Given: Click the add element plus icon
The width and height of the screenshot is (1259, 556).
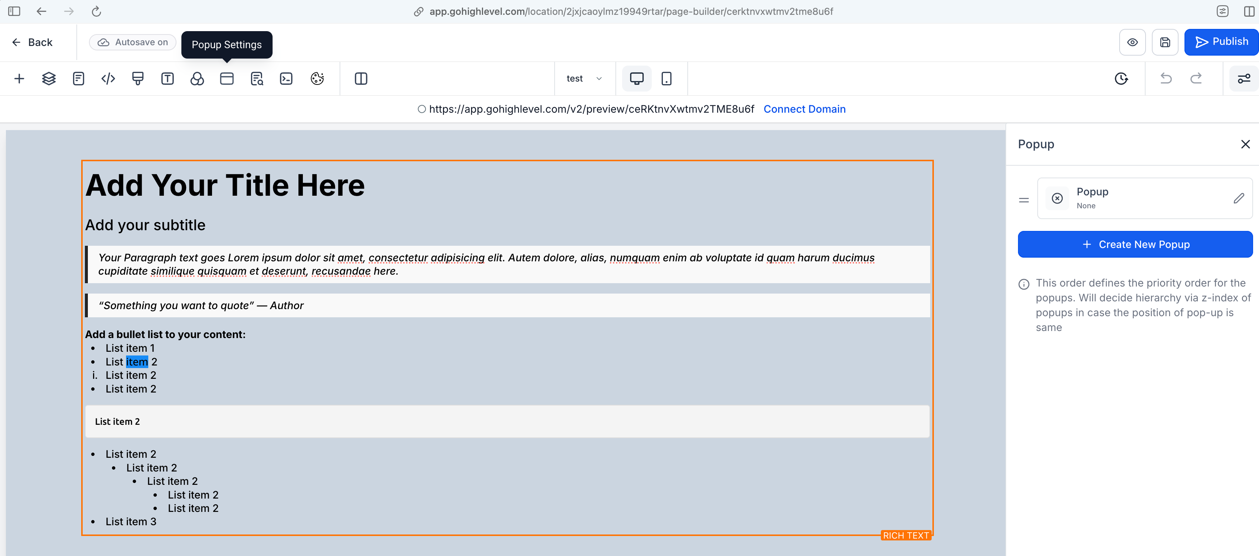Looking at the screenshot, I should point(19,79).
